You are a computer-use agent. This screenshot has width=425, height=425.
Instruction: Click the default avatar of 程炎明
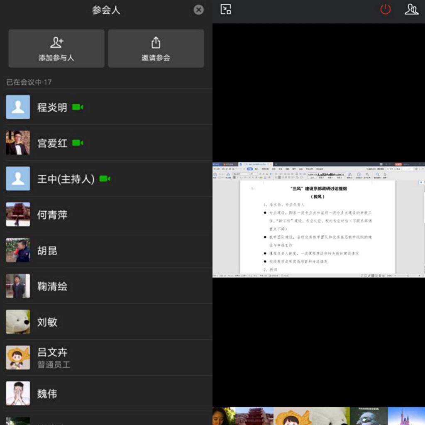click(18, 107)
